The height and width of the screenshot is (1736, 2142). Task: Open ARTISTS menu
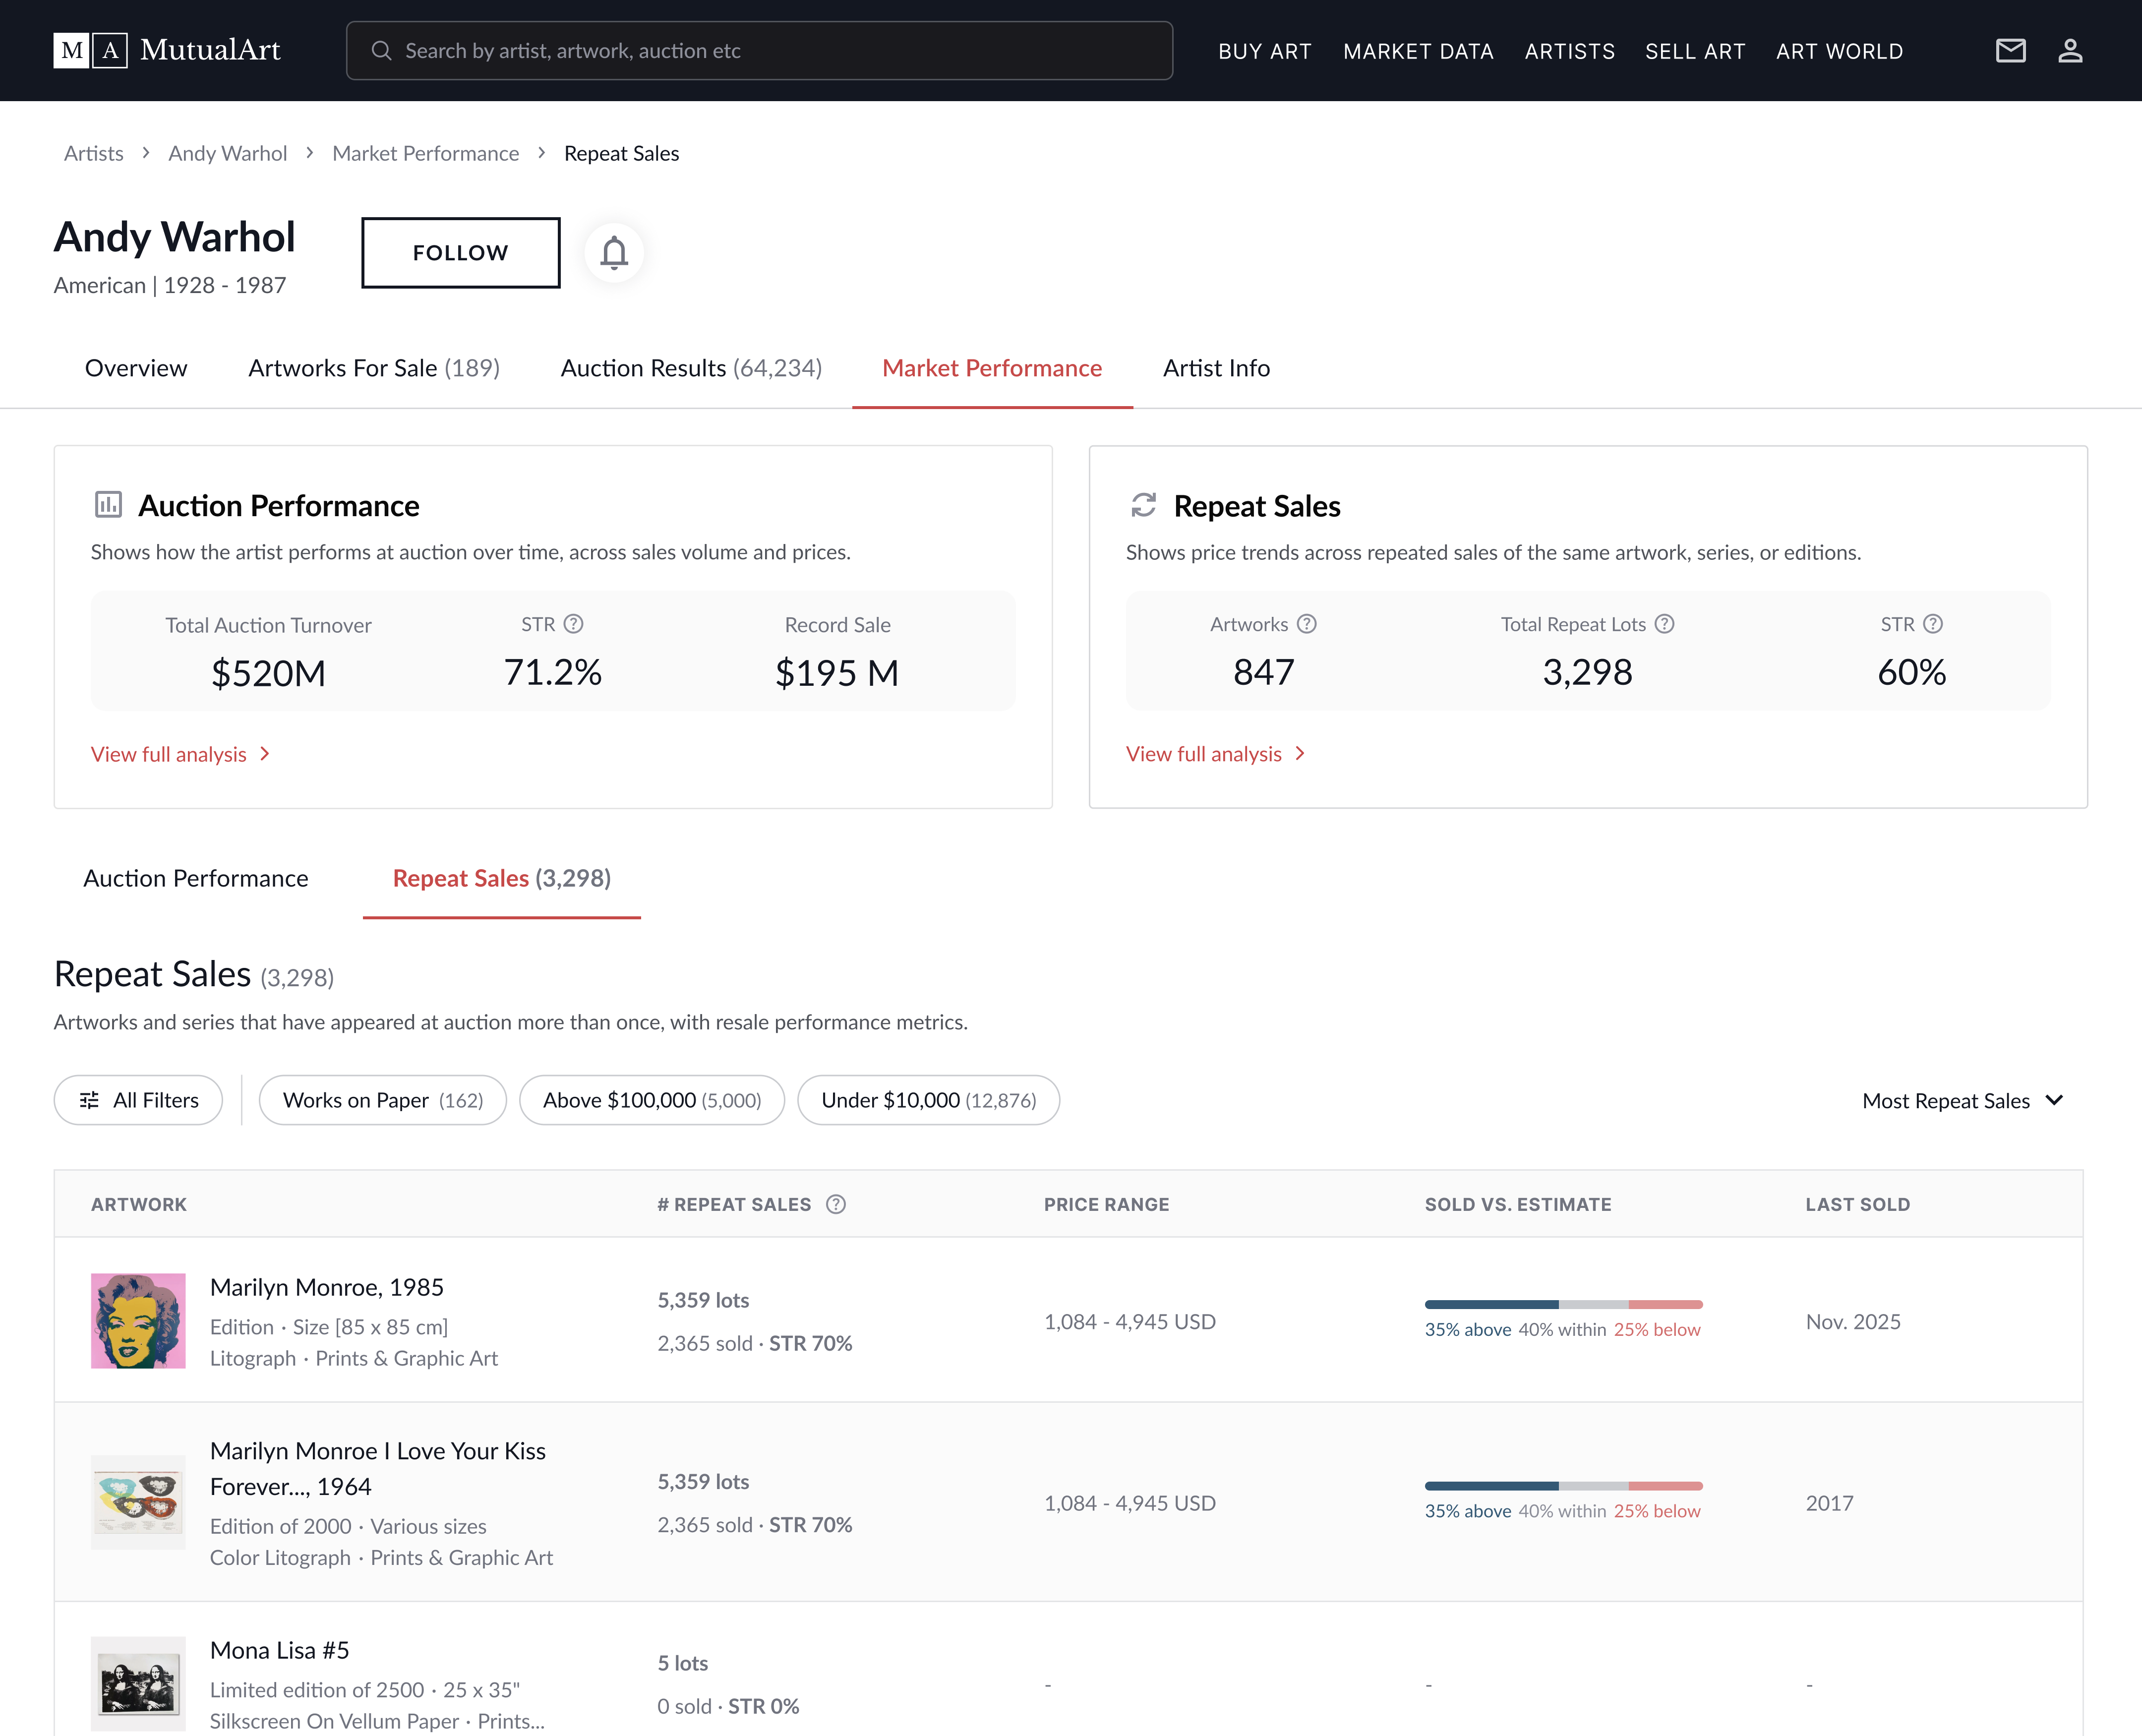(1570, 51)
